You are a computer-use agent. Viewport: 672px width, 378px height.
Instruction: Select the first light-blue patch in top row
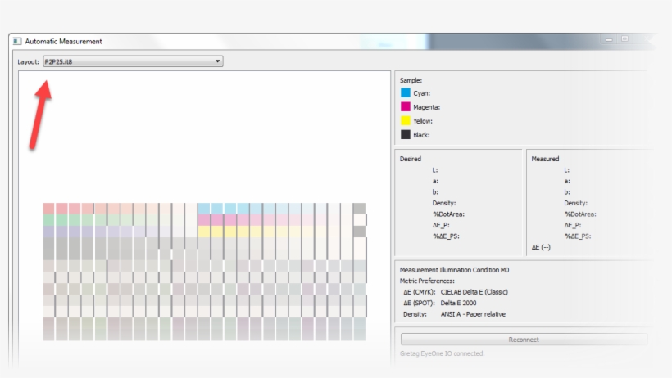(x=203, y=209)
